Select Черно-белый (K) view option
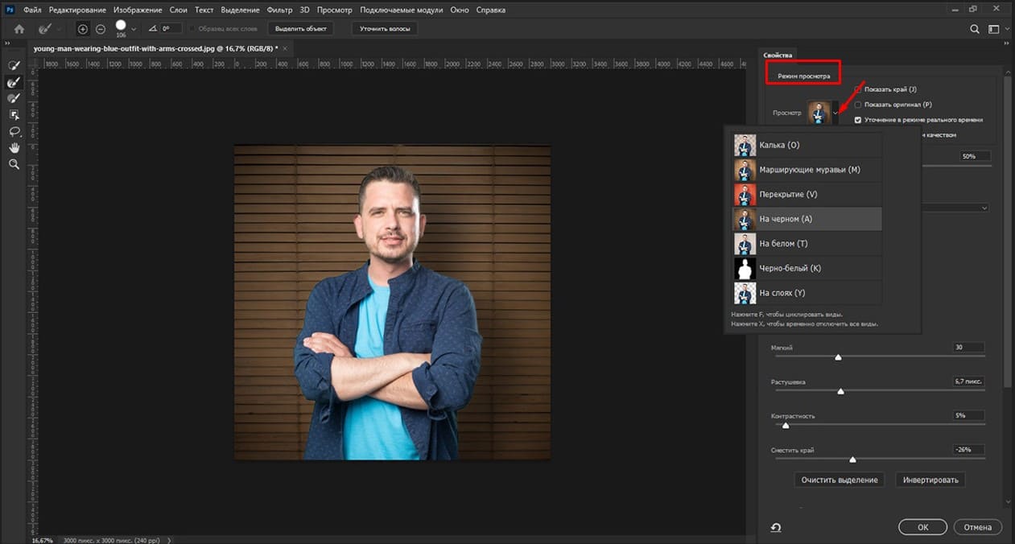Screen dimensions: 1015x544 pyautogui.click(x=807, y=268)
